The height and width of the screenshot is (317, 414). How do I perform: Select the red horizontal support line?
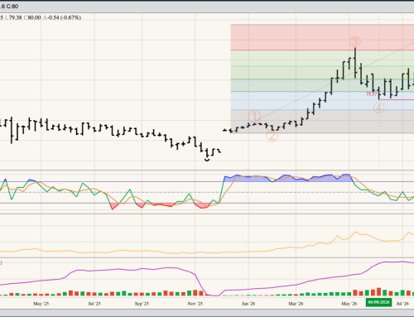coord(397,99)
